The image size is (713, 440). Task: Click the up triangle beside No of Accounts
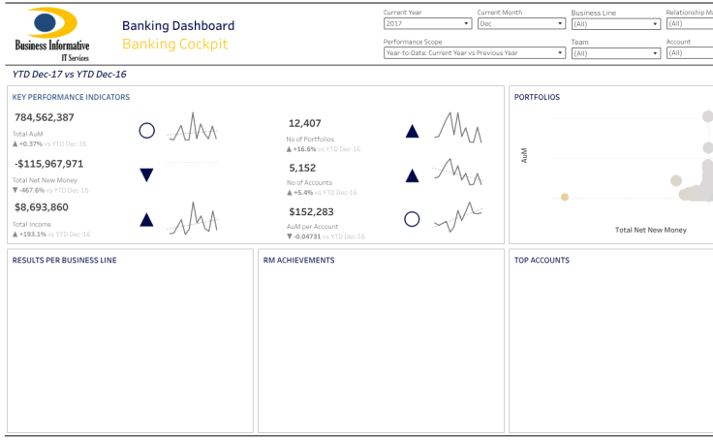pos(412,175)
